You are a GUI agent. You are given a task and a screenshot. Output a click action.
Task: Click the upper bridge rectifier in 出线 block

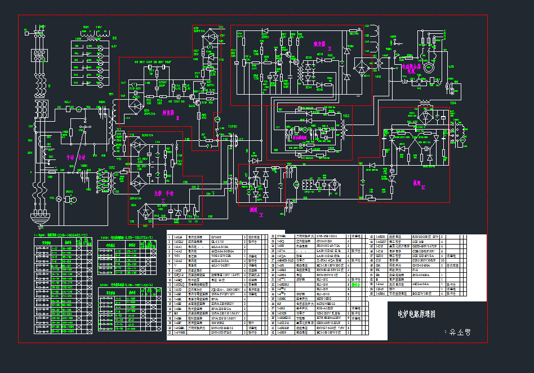coord(139,146)
